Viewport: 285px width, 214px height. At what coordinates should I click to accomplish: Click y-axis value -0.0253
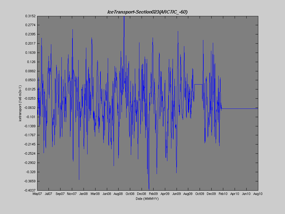(30, 98)
